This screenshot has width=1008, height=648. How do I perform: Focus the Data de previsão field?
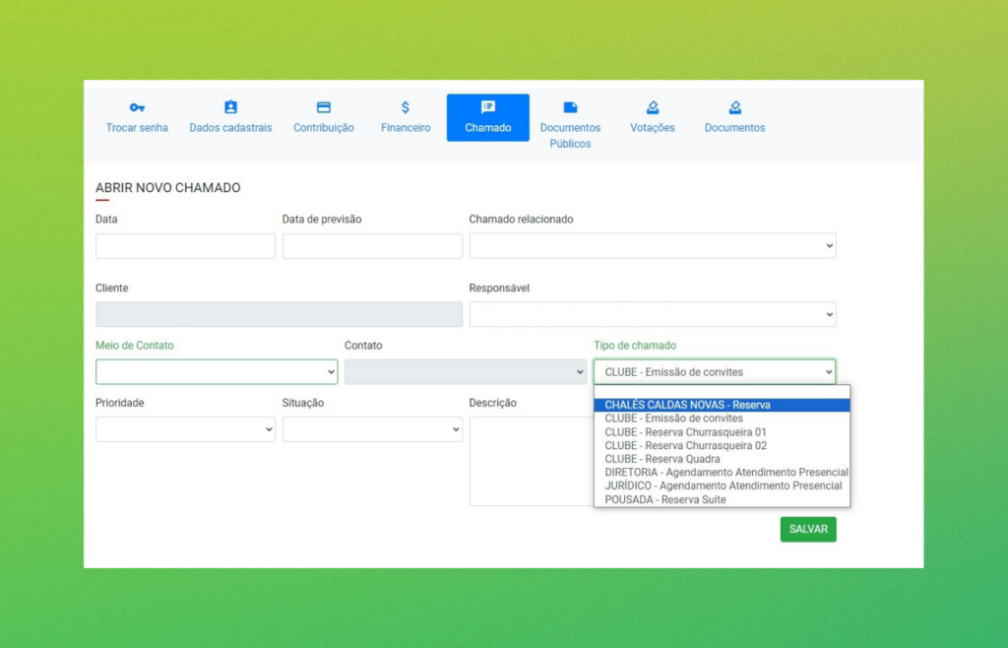coord(372,246)
